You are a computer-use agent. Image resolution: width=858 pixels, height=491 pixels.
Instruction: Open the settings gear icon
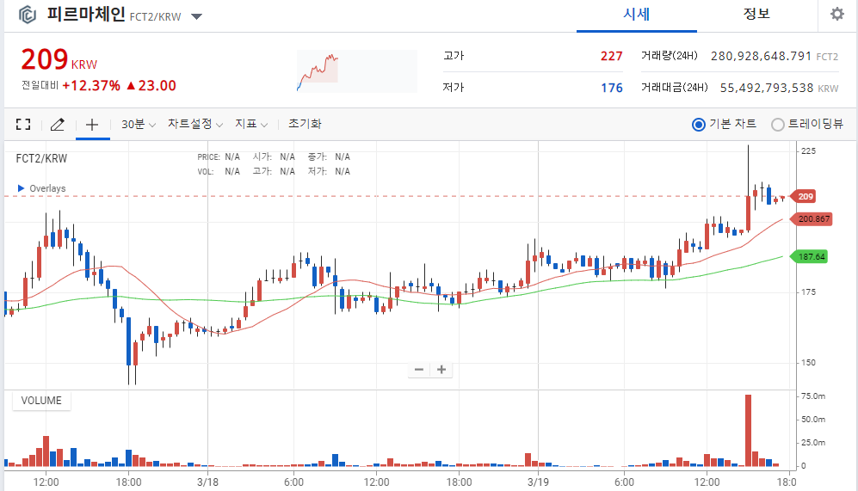(x=837, y=15)
